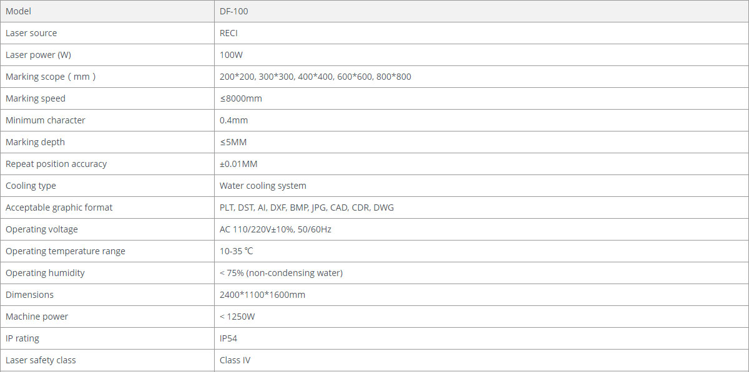Select the marking scope sizes text

pyautogui.click(x=315, y=77)
